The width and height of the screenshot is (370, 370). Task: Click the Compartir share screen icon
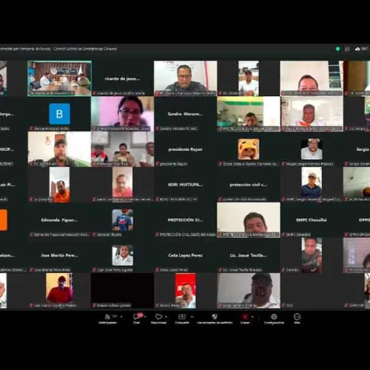[182, 317]
